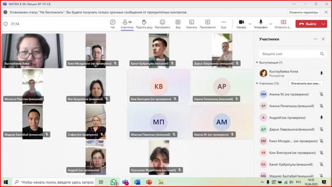Open Word from the Windows taskbar
Image resolution: width=332 pixels, height=187 pixels.
coord(137,182)
